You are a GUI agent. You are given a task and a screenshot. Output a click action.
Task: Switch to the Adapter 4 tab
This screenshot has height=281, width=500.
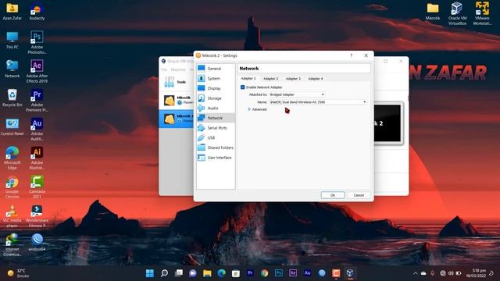click(316, 78)
